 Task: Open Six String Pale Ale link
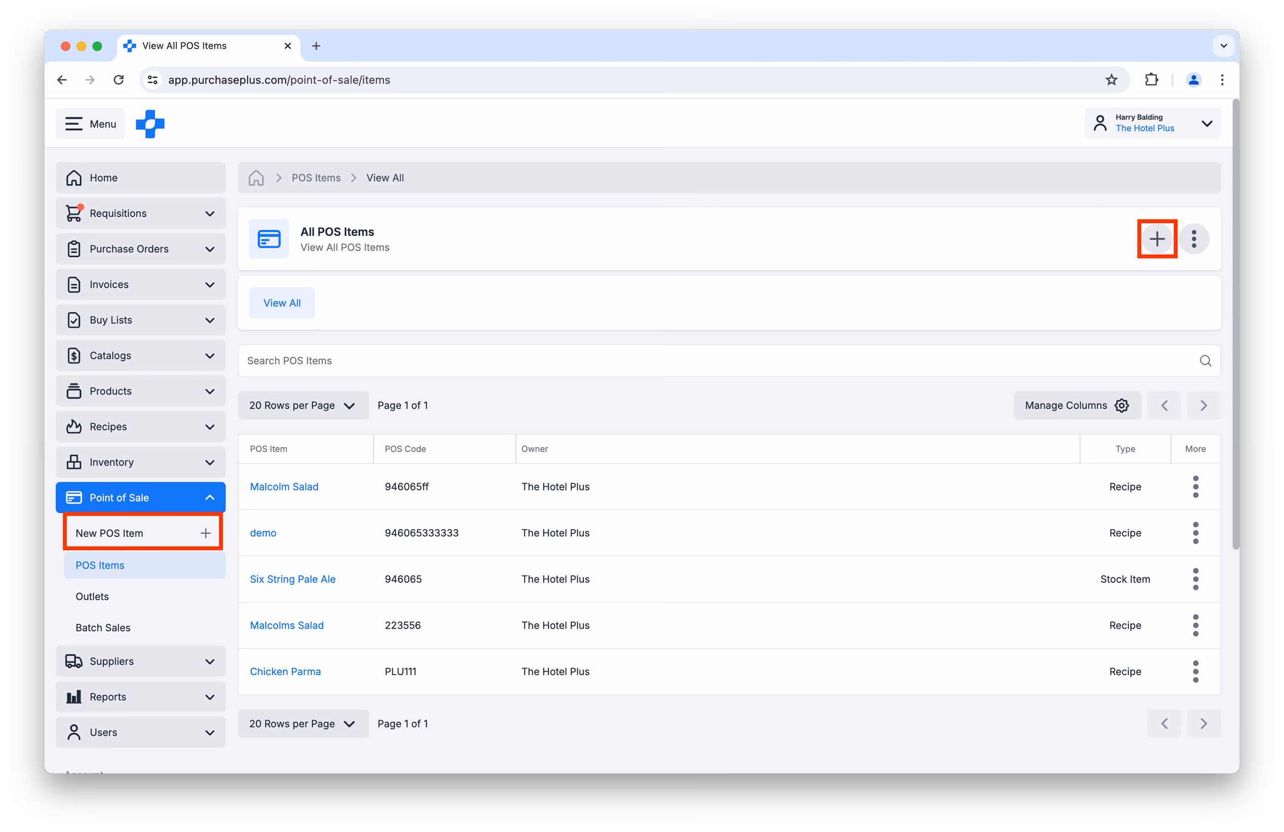[x=293, y=580]
